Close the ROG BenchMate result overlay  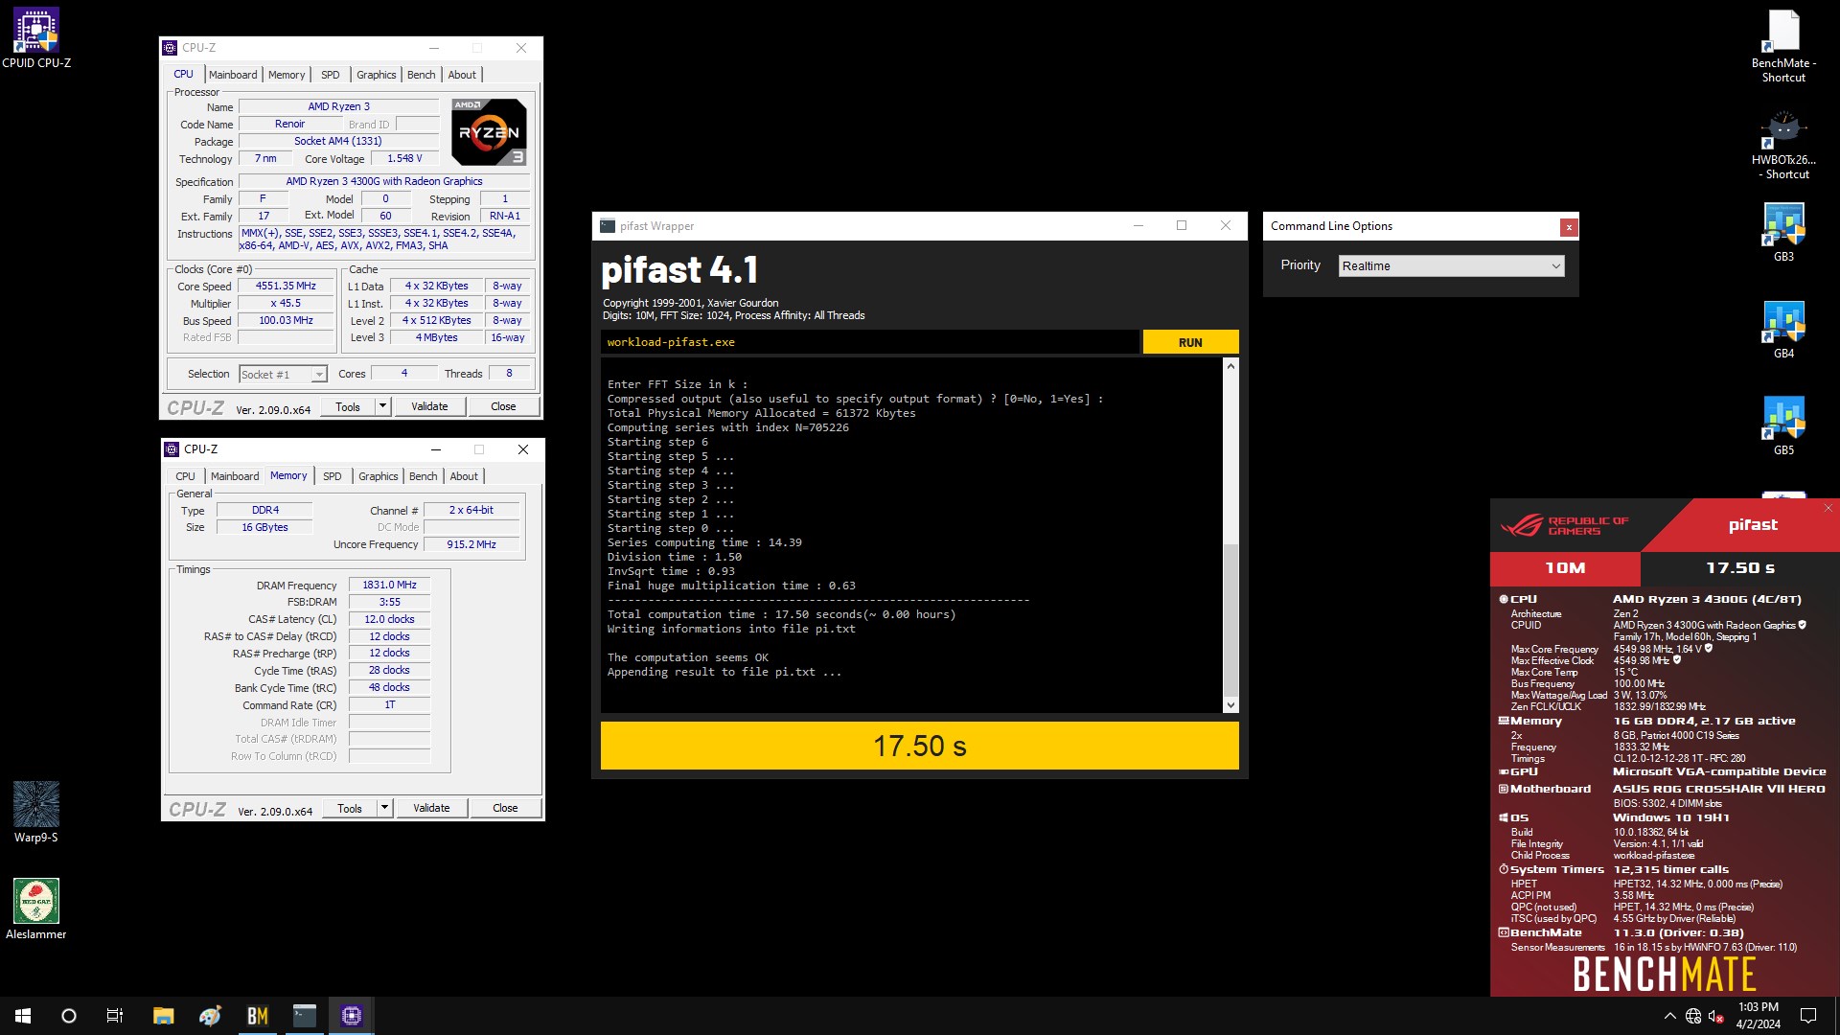point(1828,508)
